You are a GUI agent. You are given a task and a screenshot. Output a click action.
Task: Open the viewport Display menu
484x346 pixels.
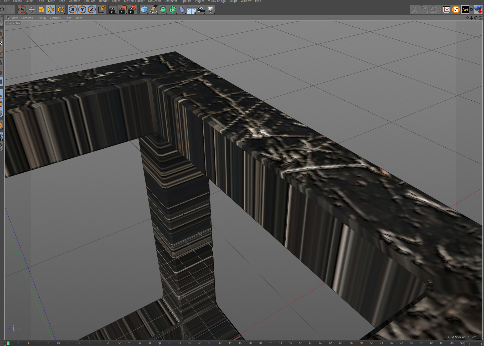tap(41, 18)
